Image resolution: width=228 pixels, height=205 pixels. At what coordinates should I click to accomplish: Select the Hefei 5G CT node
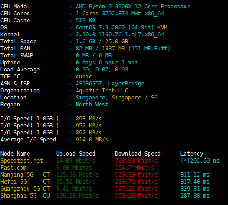pos(25,182)
